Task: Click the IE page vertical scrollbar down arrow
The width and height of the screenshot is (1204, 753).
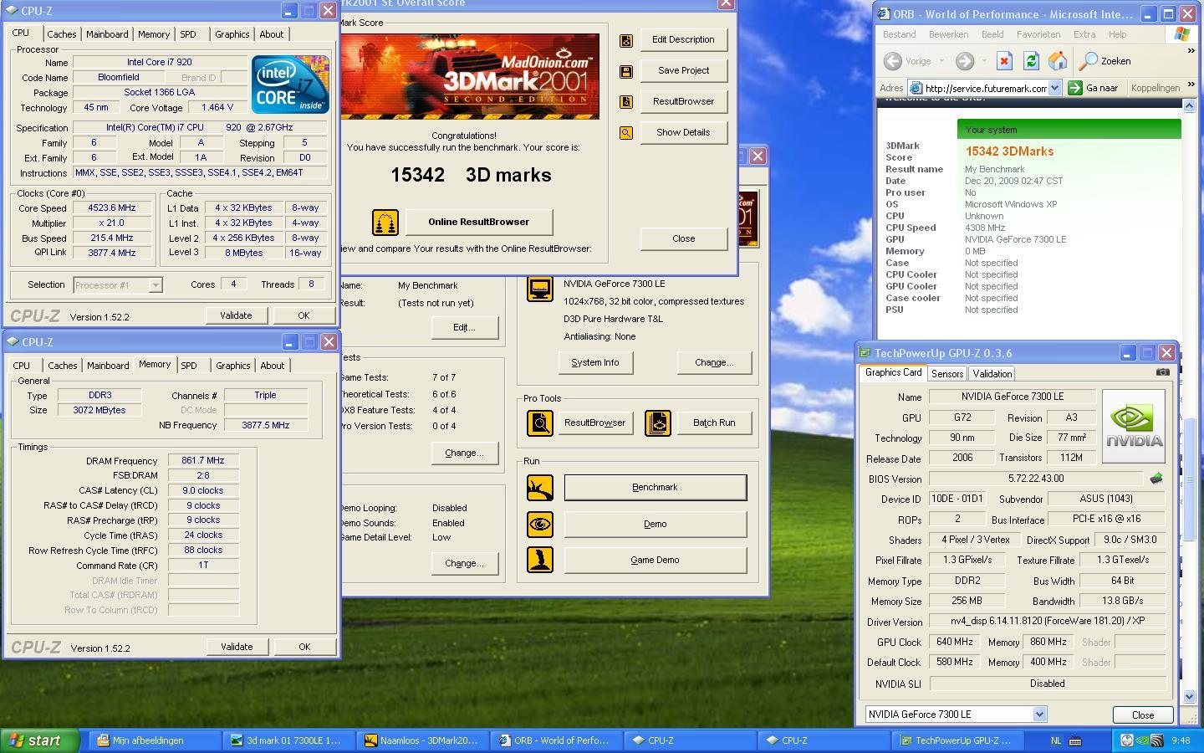Action: [x=1189, y=696]
